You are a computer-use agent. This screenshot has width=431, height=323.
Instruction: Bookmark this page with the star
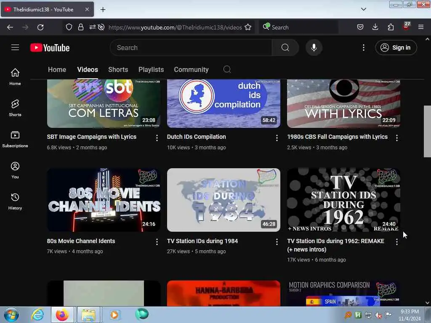tap(248, 27)
